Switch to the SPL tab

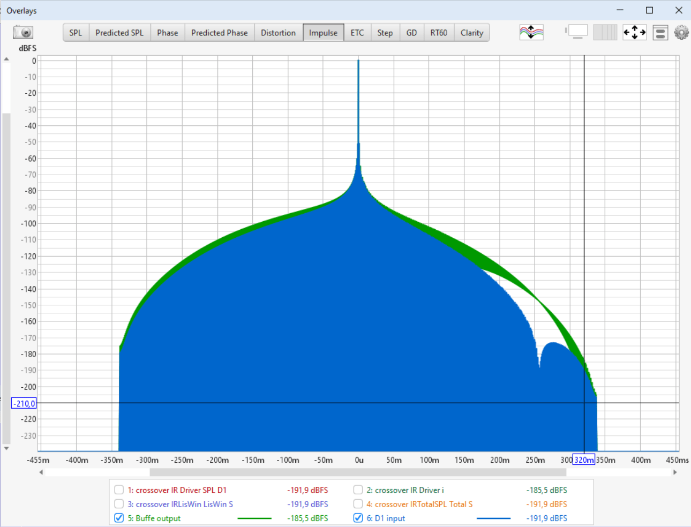[x=76, y=33]
